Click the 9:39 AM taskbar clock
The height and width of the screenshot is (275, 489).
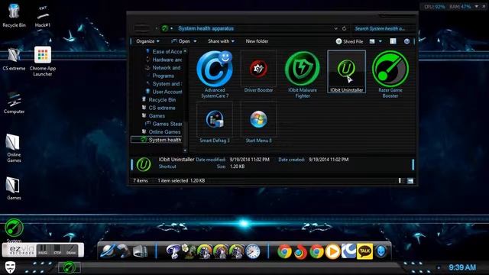click(x=462, y=267)
